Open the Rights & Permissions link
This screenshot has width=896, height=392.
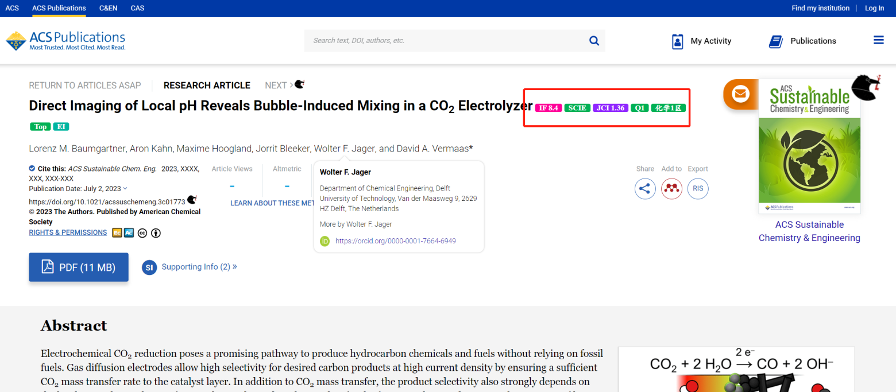[x=68, y=232]
